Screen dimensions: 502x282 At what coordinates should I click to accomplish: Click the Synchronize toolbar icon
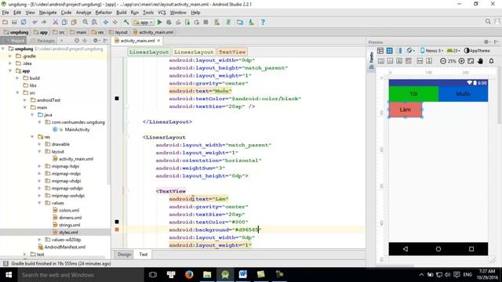coord(24,23)
